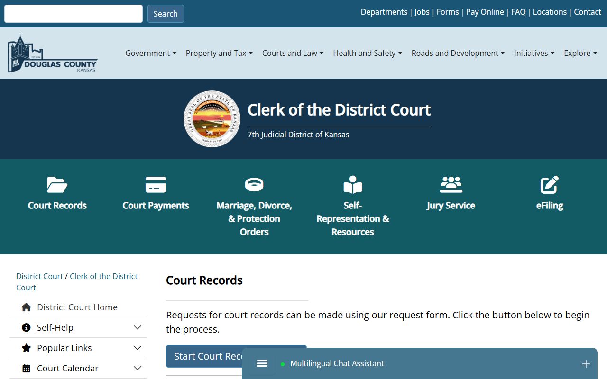Open the Court Records label link

[x=57, y=205]
